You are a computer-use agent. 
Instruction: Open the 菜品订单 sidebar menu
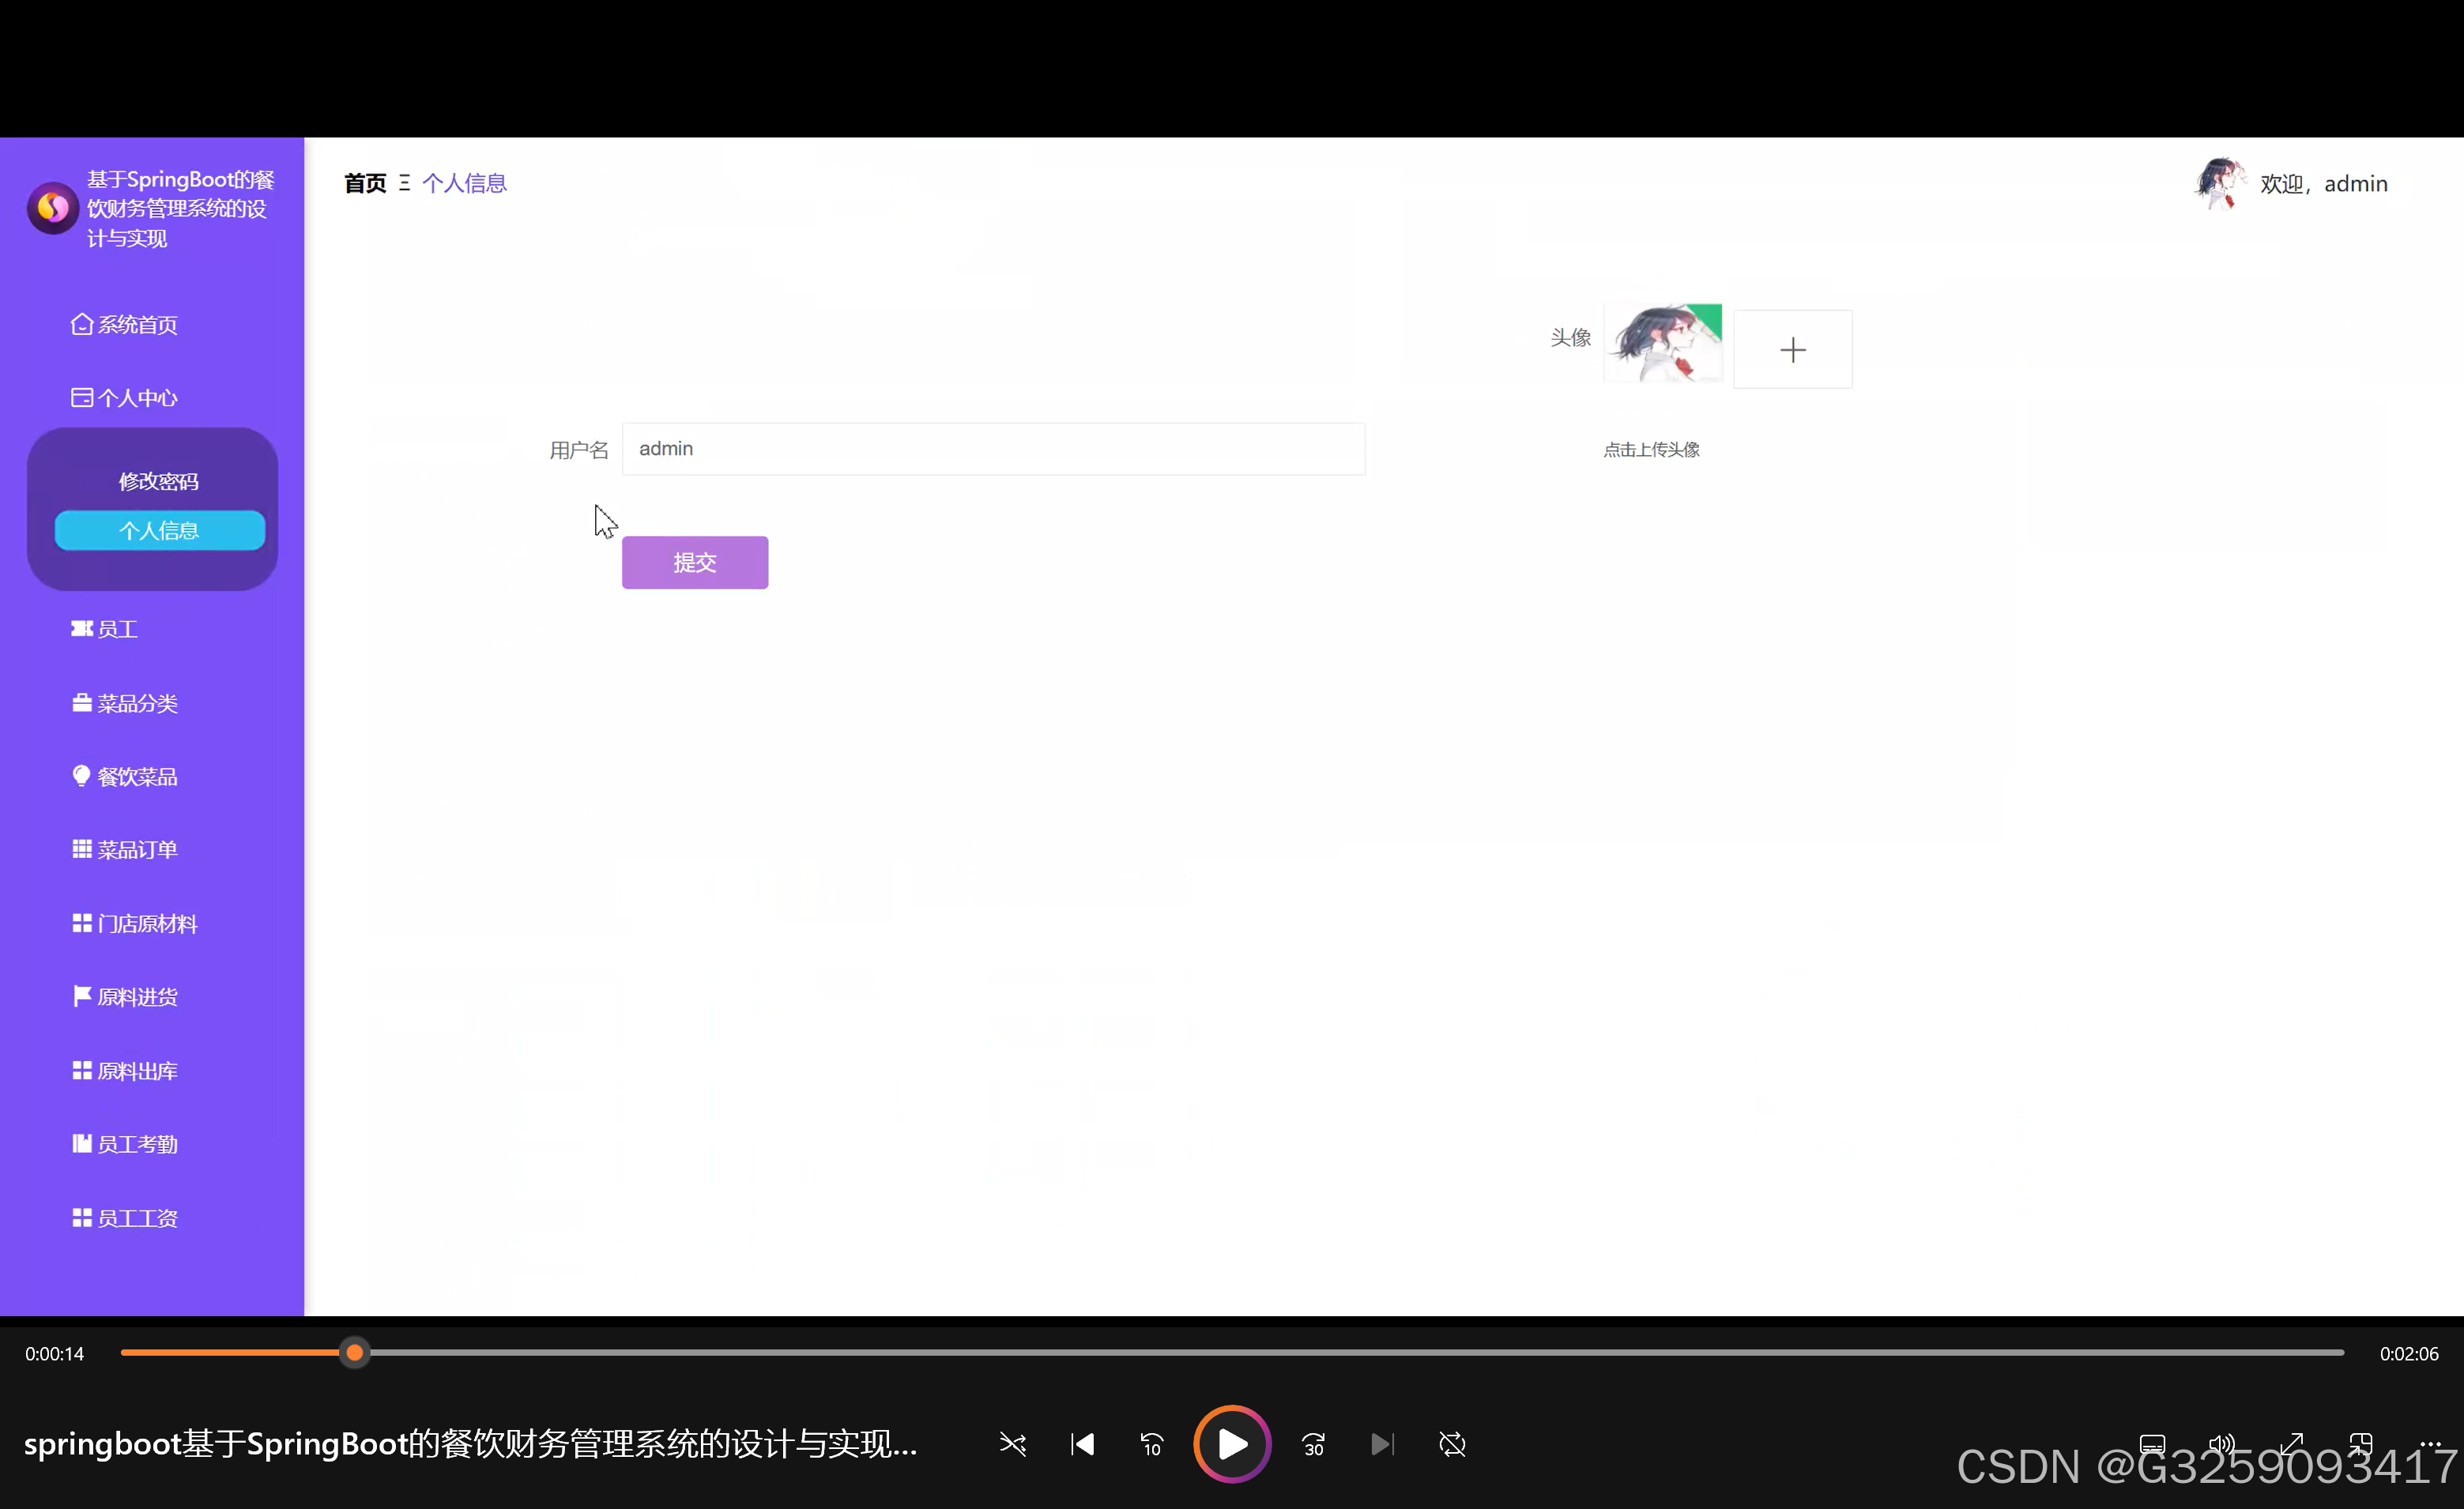click(x=124, y=849)
